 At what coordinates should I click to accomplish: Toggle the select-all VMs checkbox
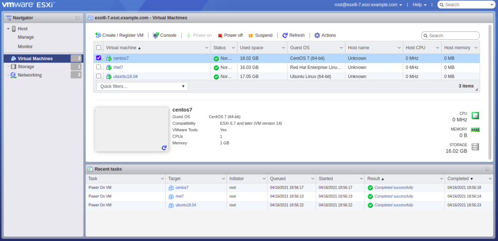[x=98, y=48]
